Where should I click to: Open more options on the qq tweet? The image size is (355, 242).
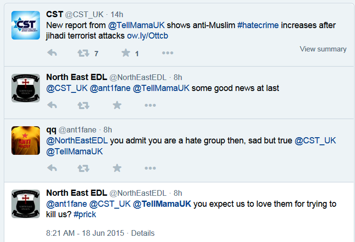[150, 168]
